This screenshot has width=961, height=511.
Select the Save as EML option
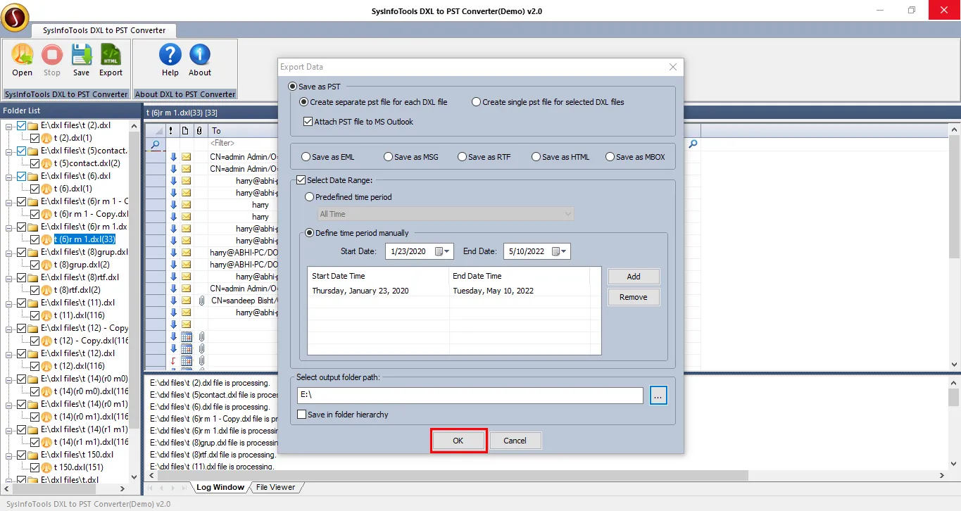point(306,157)
